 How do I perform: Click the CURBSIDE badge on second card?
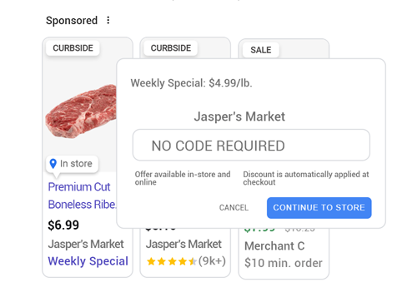point(171,48)
